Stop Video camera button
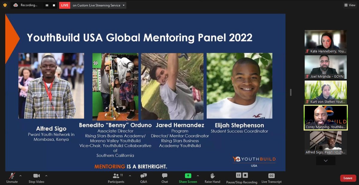Screen dimensions: 359x185 point(36,178)
